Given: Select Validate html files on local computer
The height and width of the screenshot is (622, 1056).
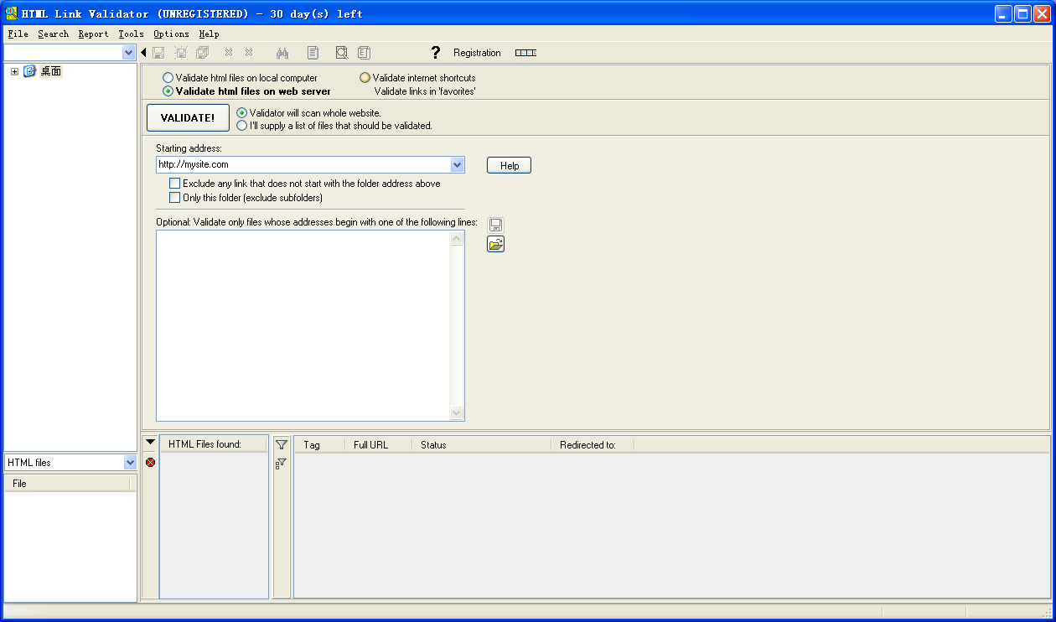Looking at the screenshot, I should 240,78.
